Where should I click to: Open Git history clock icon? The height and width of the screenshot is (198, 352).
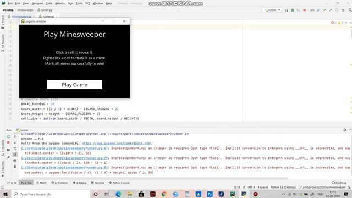coord(337,10)
